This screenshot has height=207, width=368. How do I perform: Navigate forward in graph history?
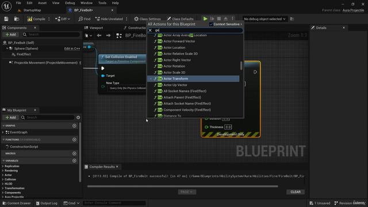point(108,36)
